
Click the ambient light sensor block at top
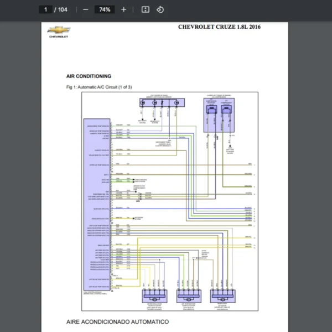159,103
